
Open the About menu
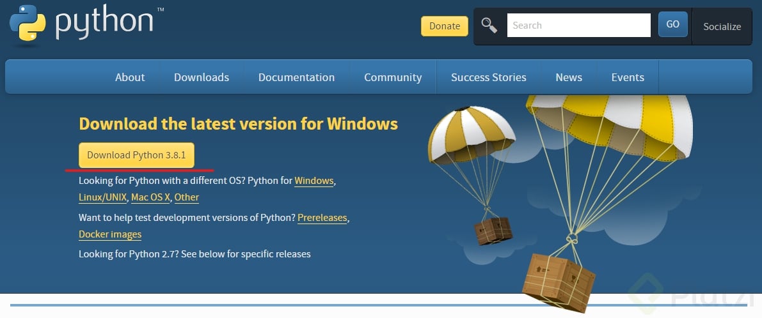tap(130, 77)
